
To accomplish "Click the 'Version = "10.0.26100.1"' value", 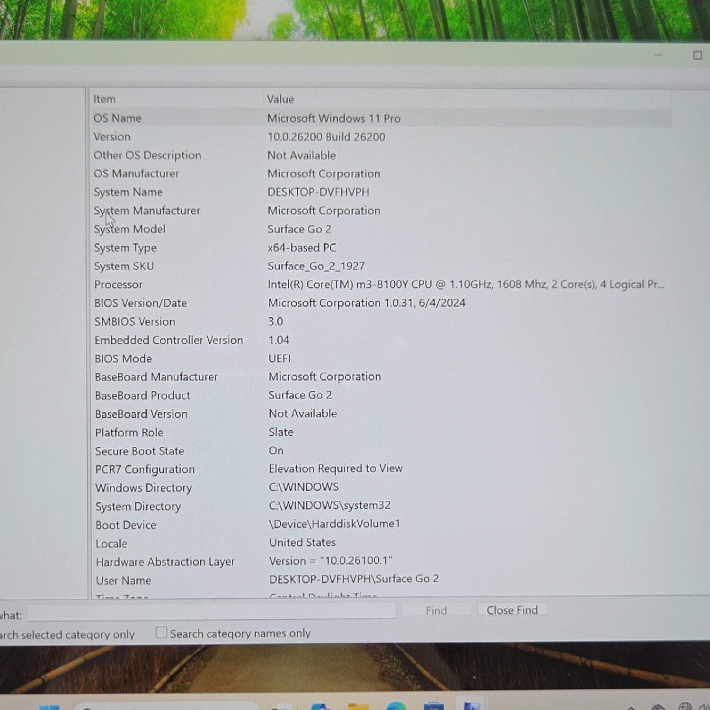I will point(331,561).
